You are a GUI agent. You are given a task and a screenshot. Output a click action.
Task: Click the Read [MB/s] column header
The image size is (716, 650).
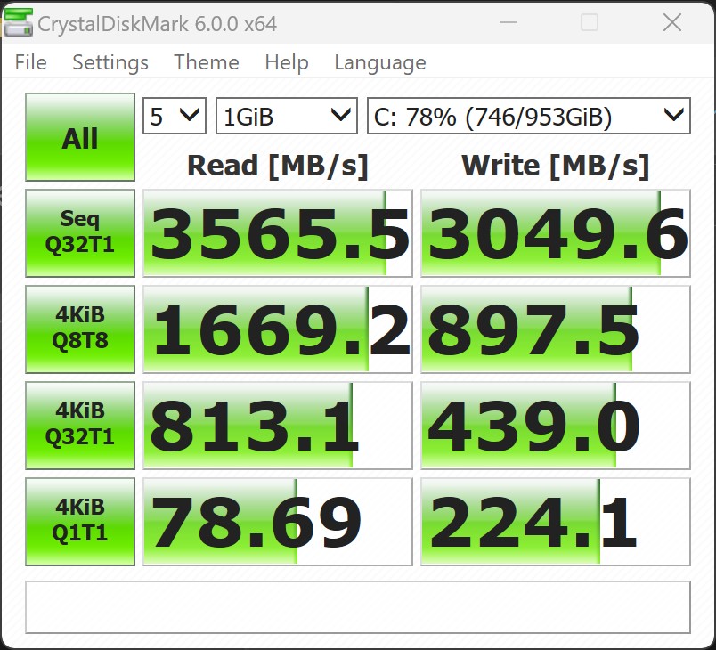[278, 166]
